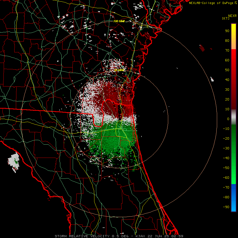Viewport: 238px width, 238px height.
Task: Click the [KT] units label
Action: coord(226,18)
